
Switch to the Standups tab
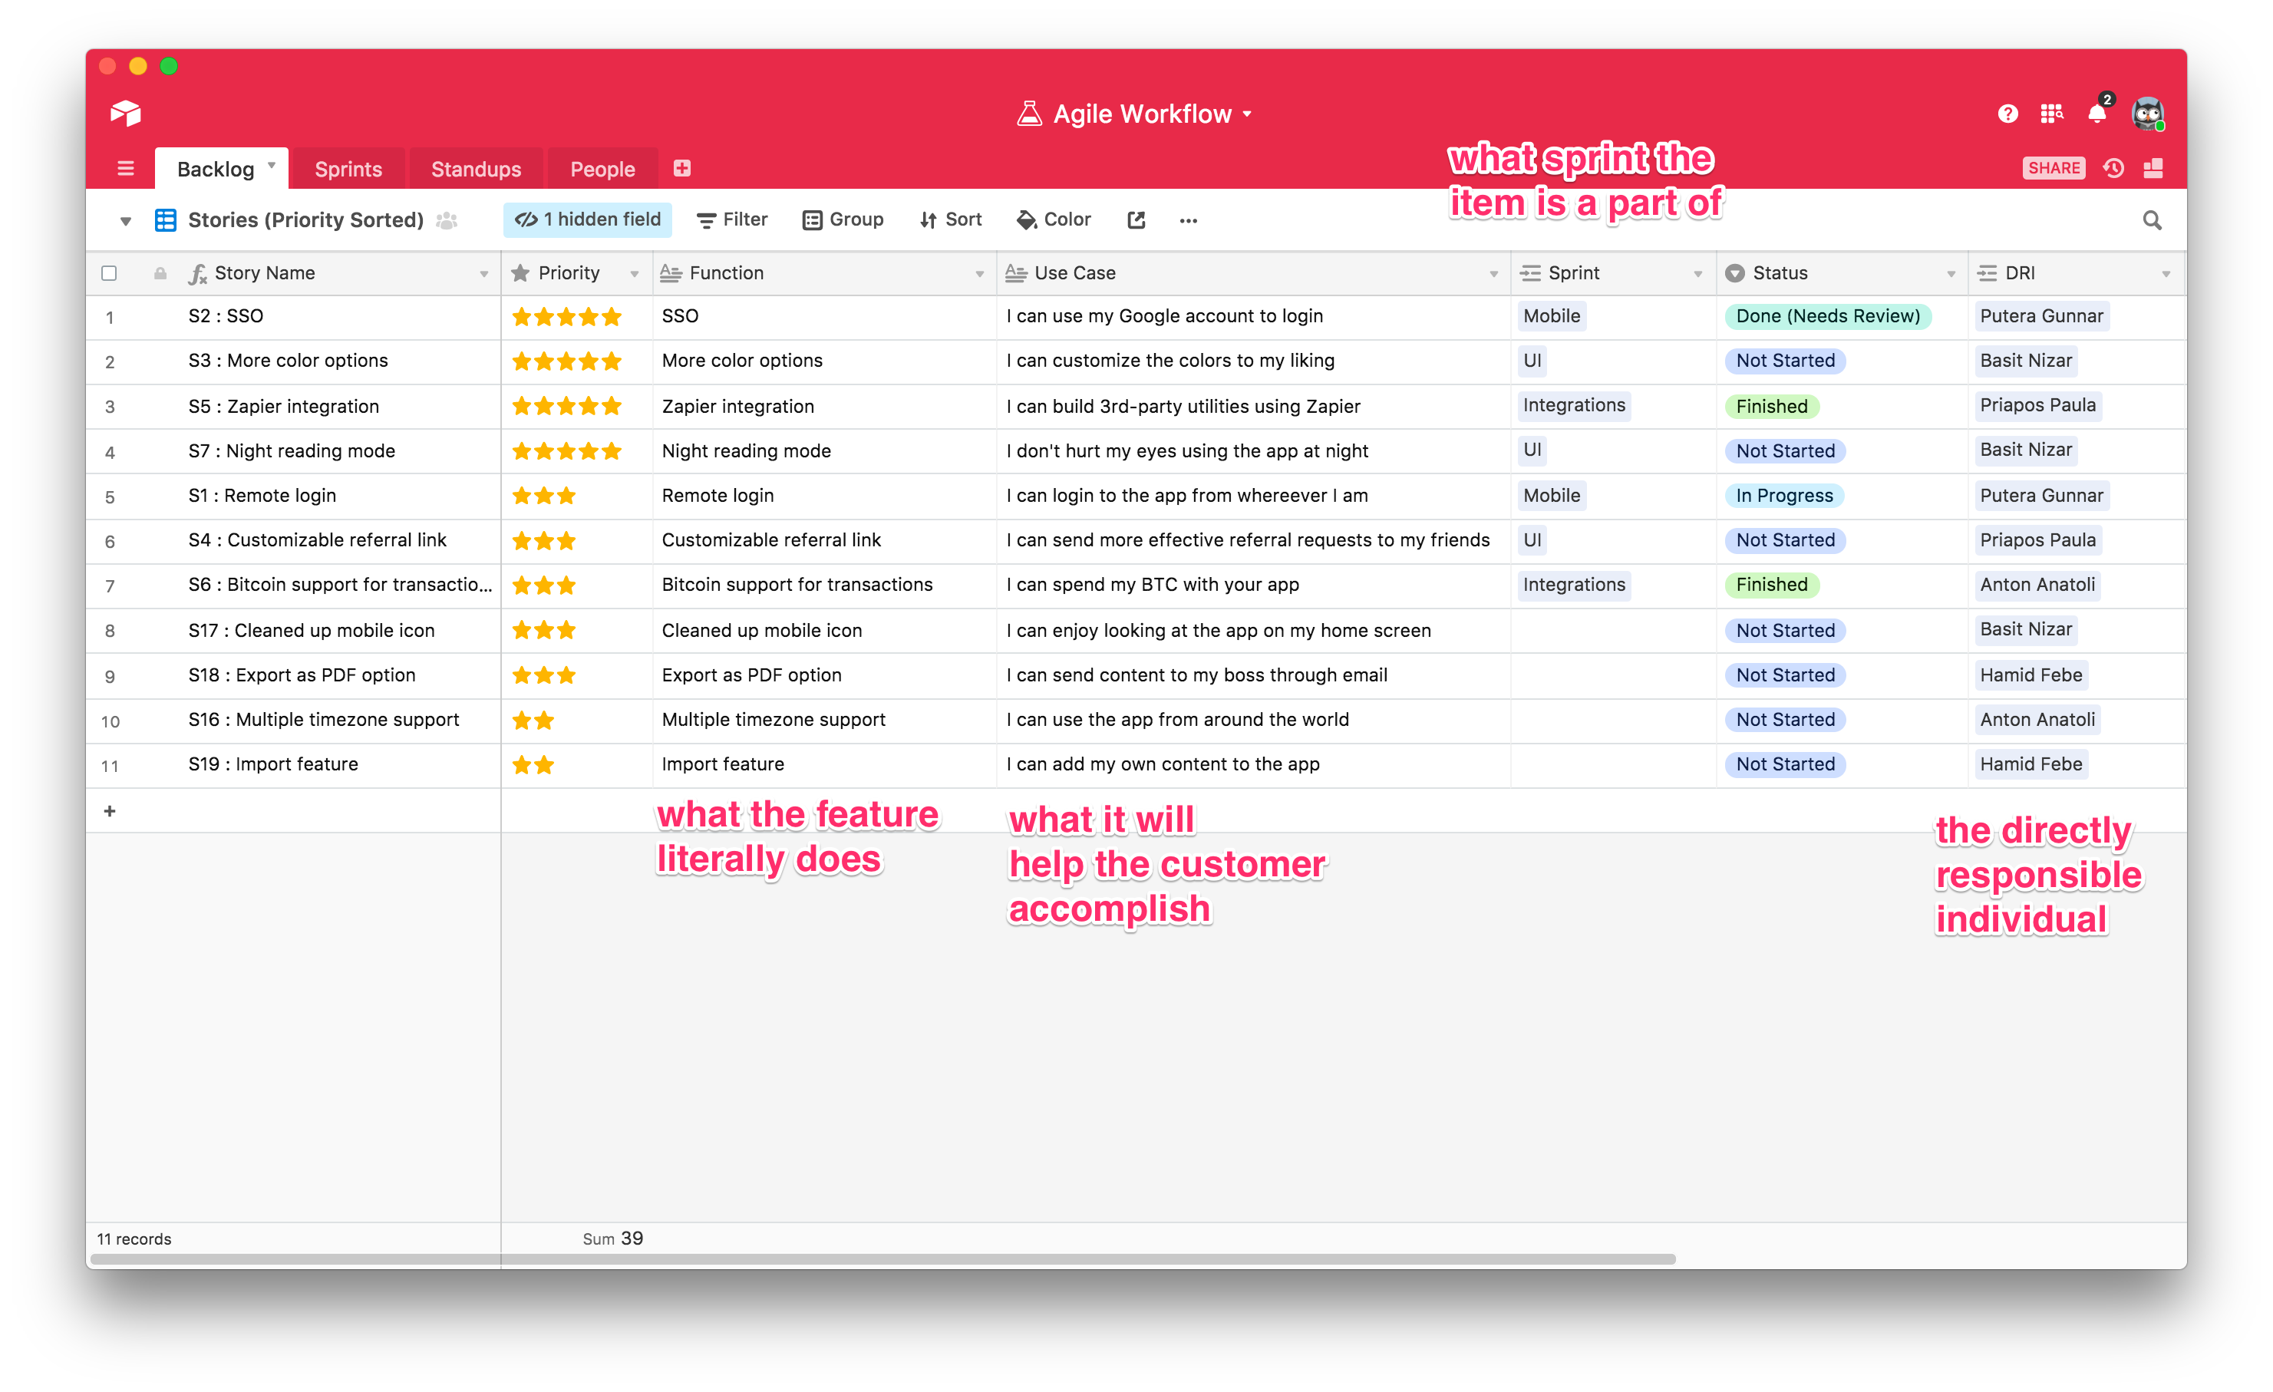pos(476,169)
